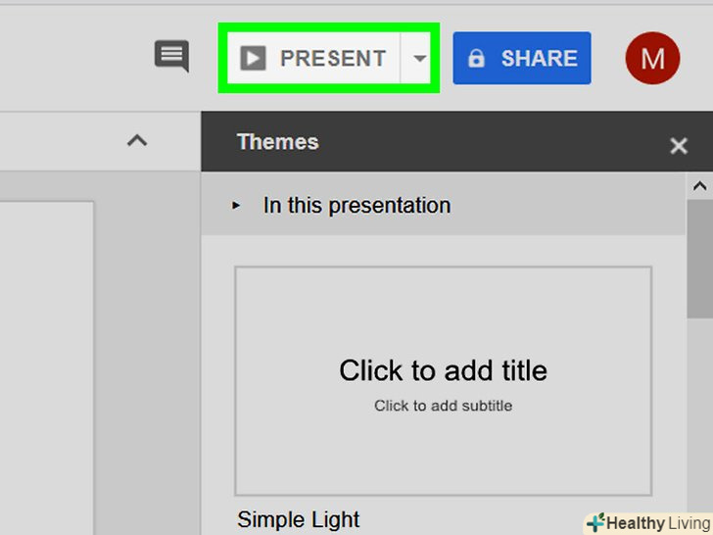Close the Themes panel

point(678,146)
